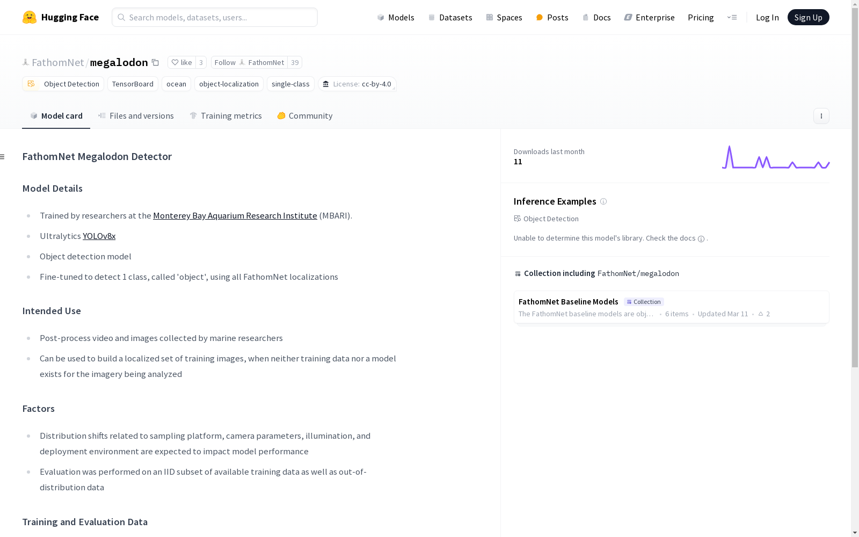This screenshot has height=537, width=859.
Task: Switch to Files and versions tab
Action: [x=136, y=116]
